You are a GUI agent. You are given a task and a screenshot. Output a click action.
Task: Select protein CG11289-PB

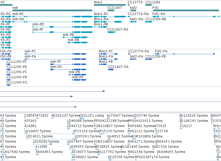point(156,57)
